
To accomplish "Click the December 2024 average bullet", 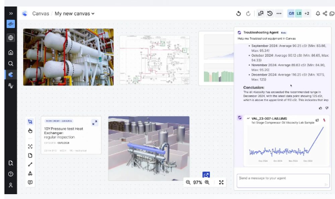I will tap(288, 77).
